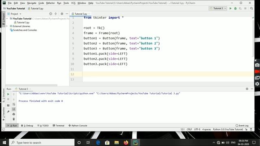Screen dimensions: 260x146
Task: Run with coverage icon in the toolbar
Action: [240, 9]
